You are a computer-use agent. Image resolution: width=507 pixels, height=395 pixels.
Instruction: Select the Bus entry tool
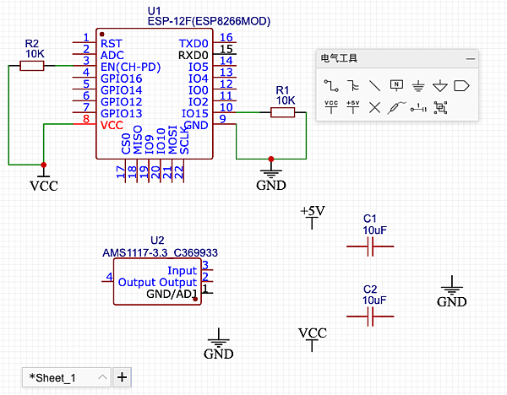click(352, 85)
